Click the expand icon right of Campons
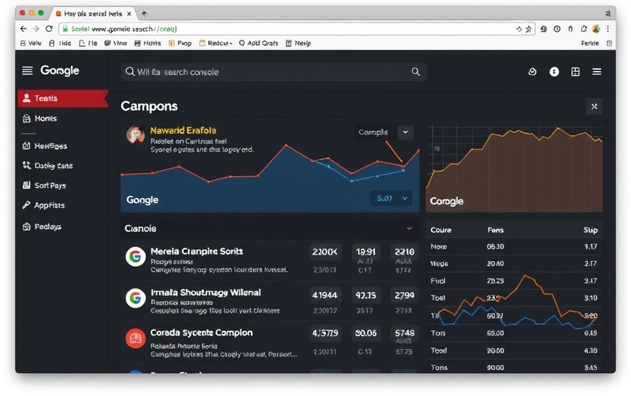Viewport: 631px width, 396px height. coord(593,106)
